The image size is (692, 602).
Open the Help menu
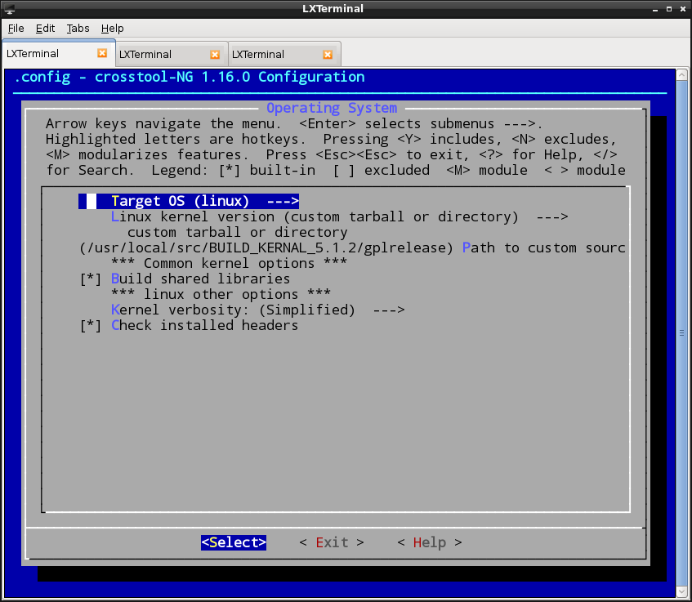coord(112,29)
